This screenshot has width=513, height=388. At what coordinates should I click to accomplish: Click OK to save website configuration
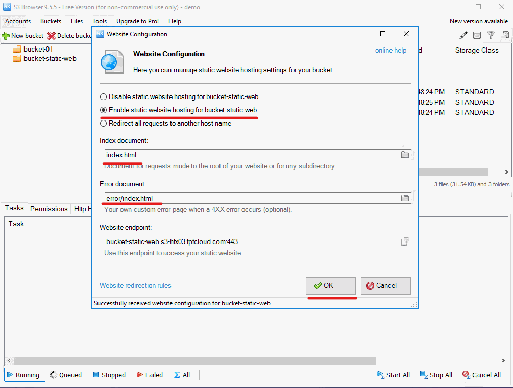330,285
